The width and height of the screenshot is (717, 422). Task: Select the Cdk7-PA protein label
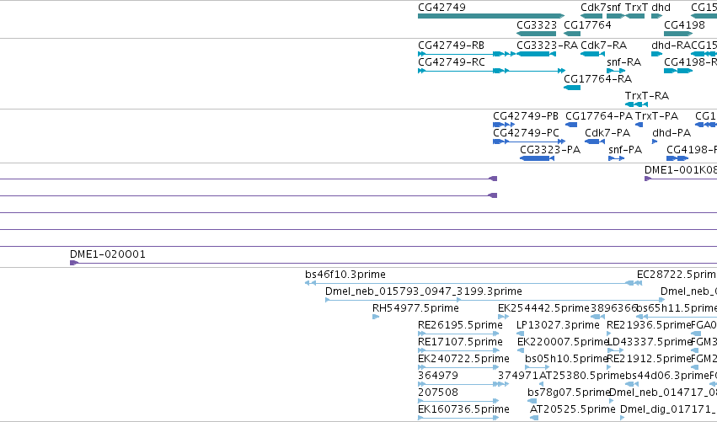(x=607, y=133)
